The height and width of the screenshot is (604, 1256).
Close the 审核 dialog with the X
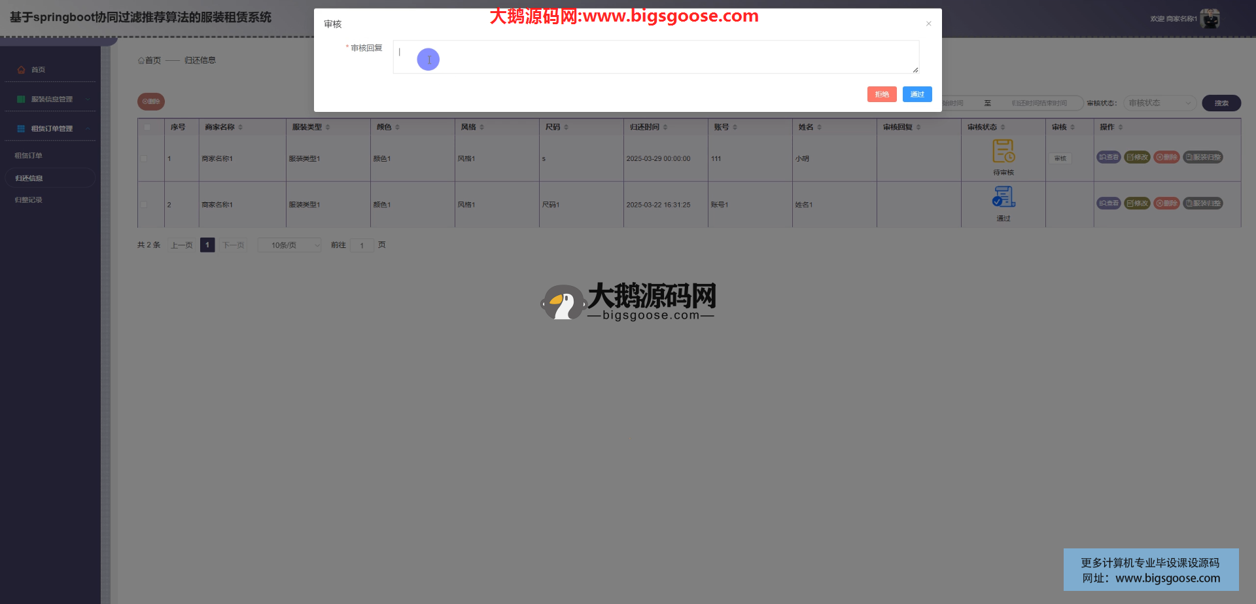pos(928,24)
